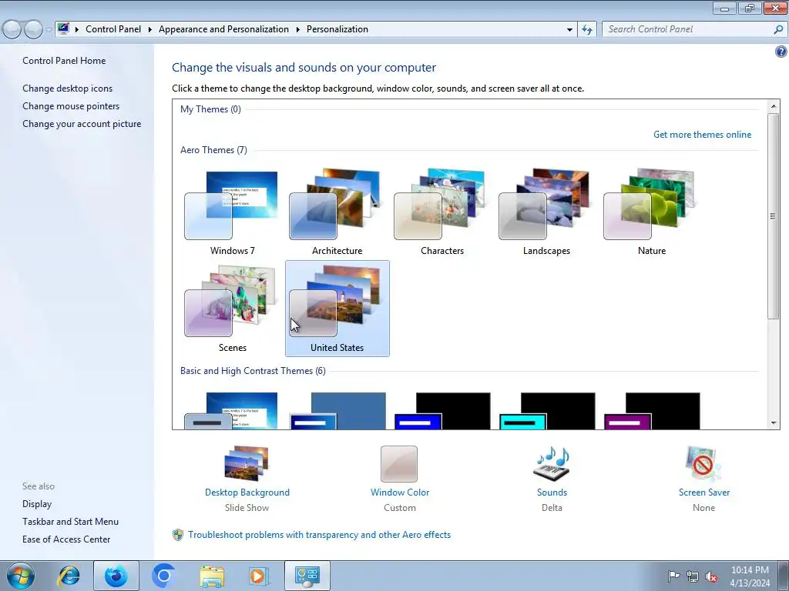
Task: Click the Aero Themes (7) heading
Action: point(213,150)
